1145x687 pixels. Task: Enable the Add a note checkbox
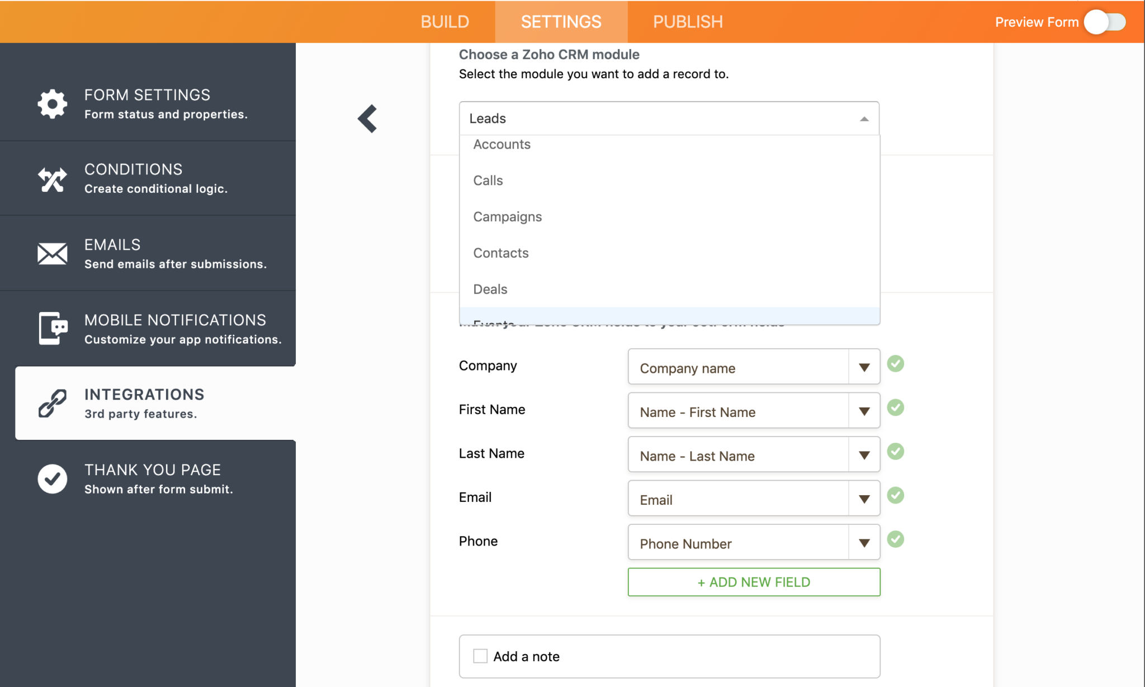480,655
